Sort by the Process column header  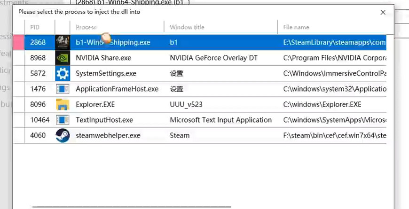tap(86, 27)
